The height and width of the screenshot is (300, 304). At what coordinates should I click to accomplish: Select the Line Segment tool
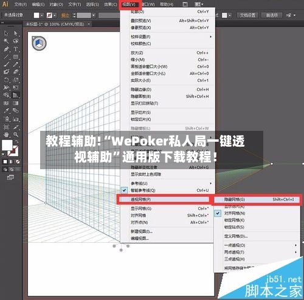6,57
